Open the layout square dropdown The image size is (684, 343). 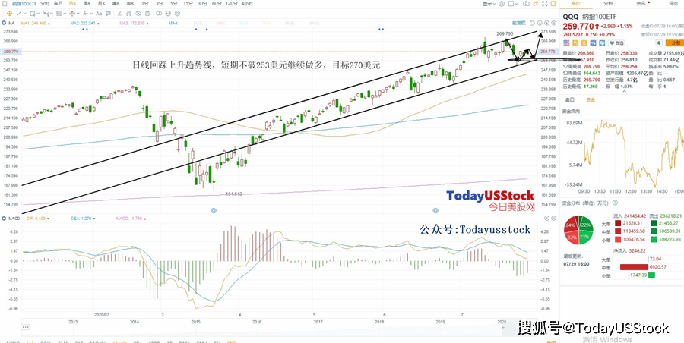pyautogui.click(x=514, y=4)
